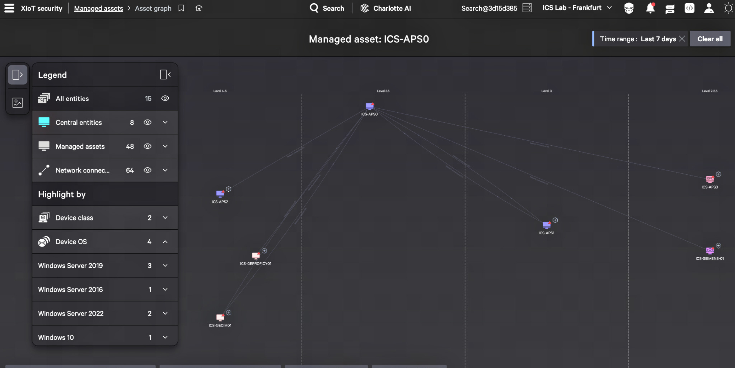Remove the Last 7 days time range filter

tap(682, 39)
